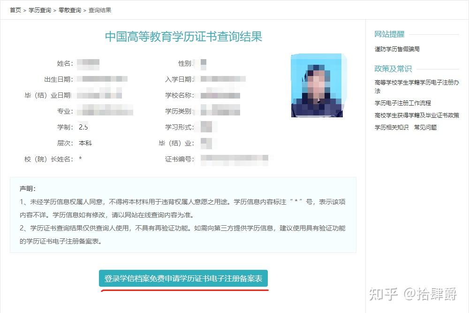
Task: Open 常见问题 link
Action: [425, 128]
